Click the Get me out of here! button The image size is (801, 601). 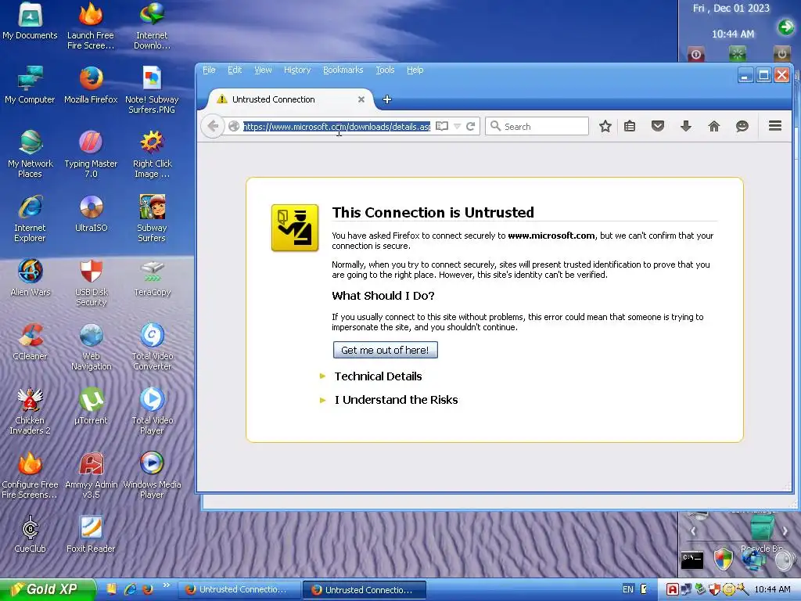coord(385,350)
